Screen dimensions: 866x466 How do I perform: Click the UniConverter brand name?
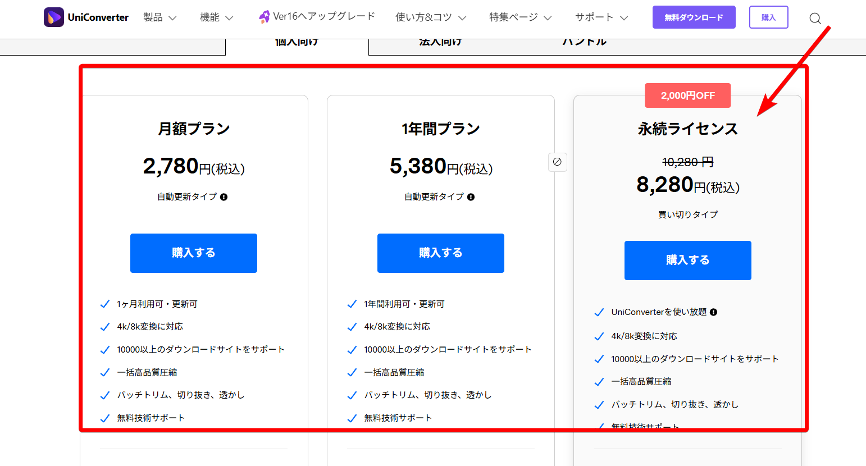coord(98,17)
